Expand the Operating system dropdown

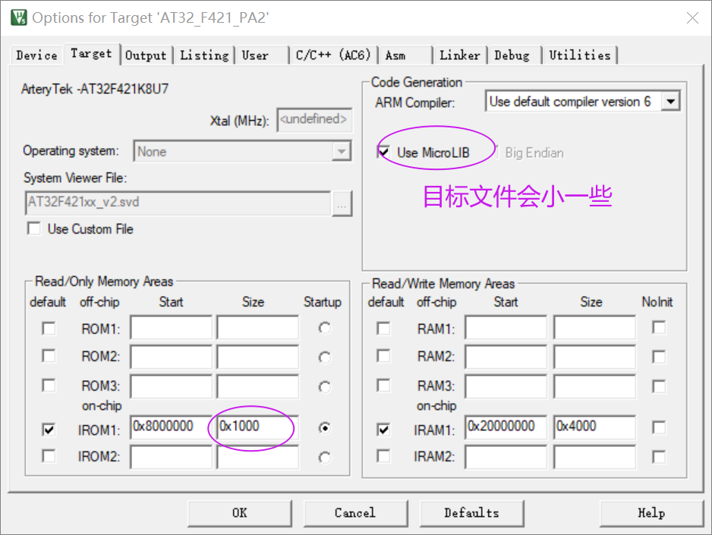342,152
